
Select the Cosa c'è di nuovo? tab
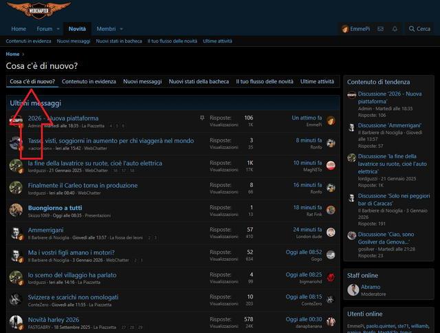point(32,81)
